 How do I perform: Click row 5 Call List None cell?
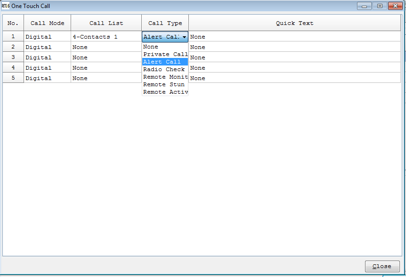point(106,78)
